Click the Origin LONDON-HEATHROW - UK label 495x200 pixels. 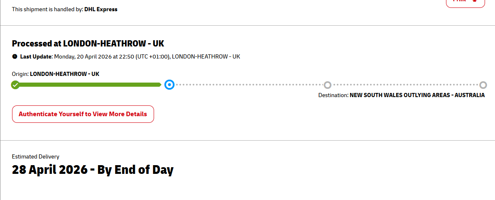click(56, 74)
